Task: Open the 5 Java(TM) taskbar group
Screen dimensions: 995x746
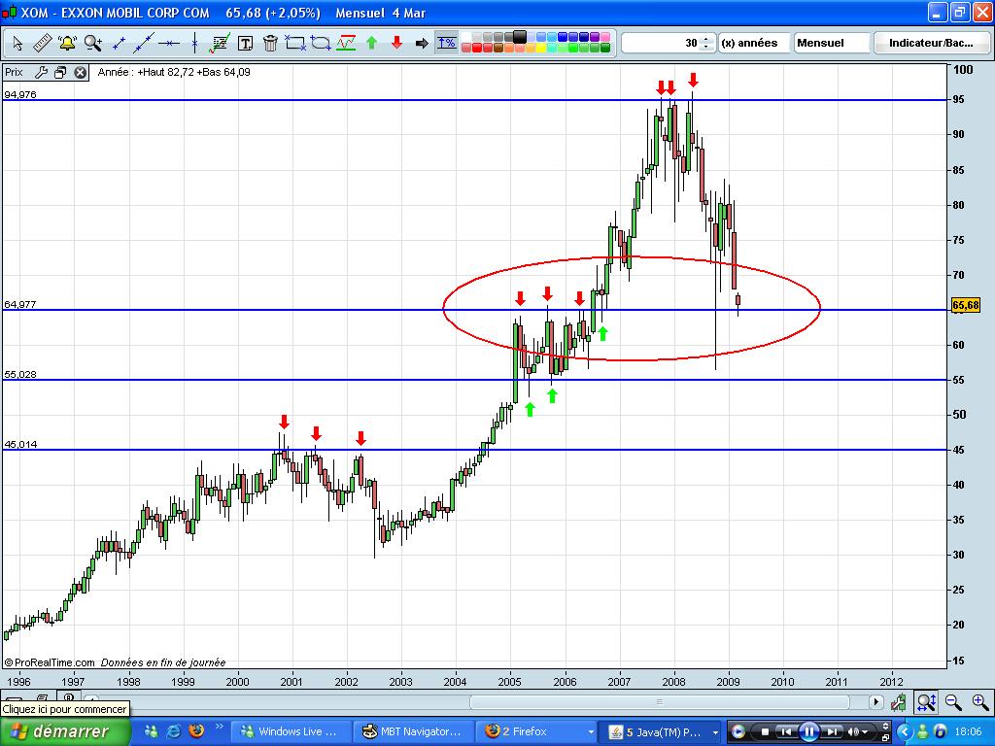Action: tap(661, 731)
